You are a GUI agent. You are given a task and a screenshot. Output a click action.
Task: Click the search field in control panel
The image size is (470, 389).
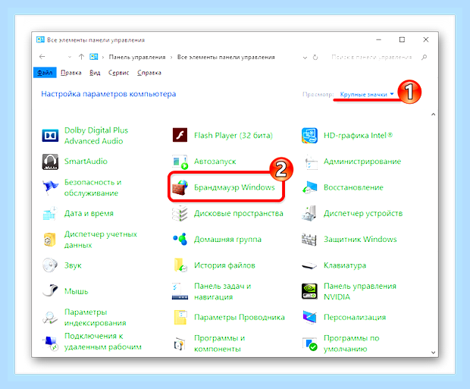[373, 57]
